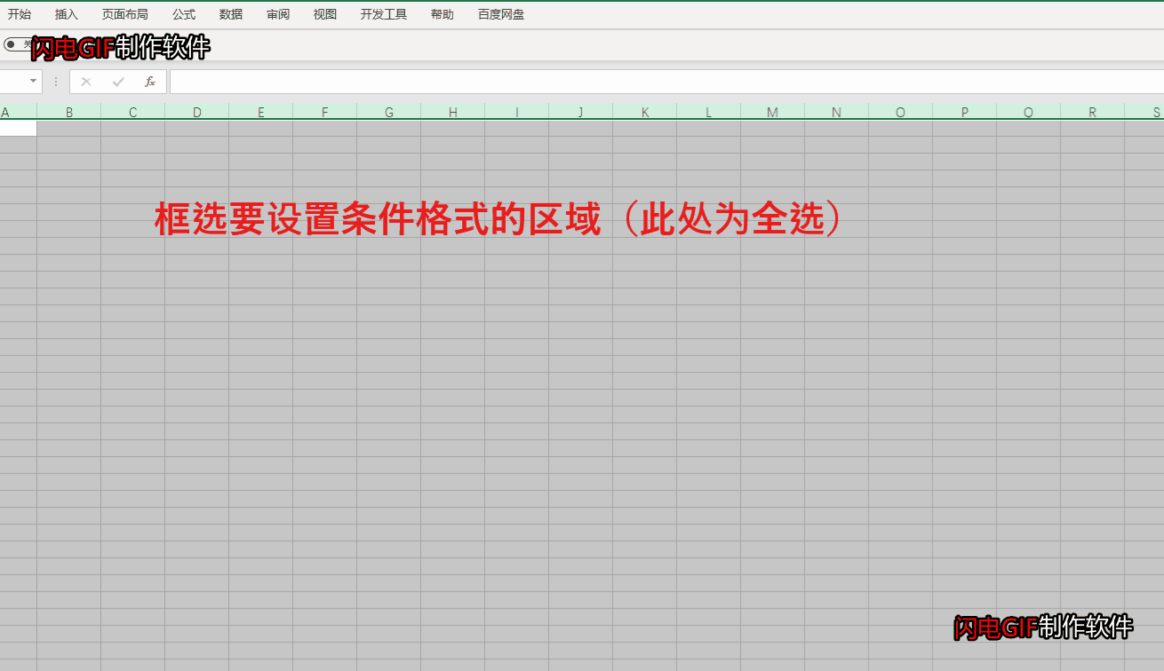The image size is (1164, 671).
Task: Click the enter (checkmark) formula icon
Action: point(118,82)
